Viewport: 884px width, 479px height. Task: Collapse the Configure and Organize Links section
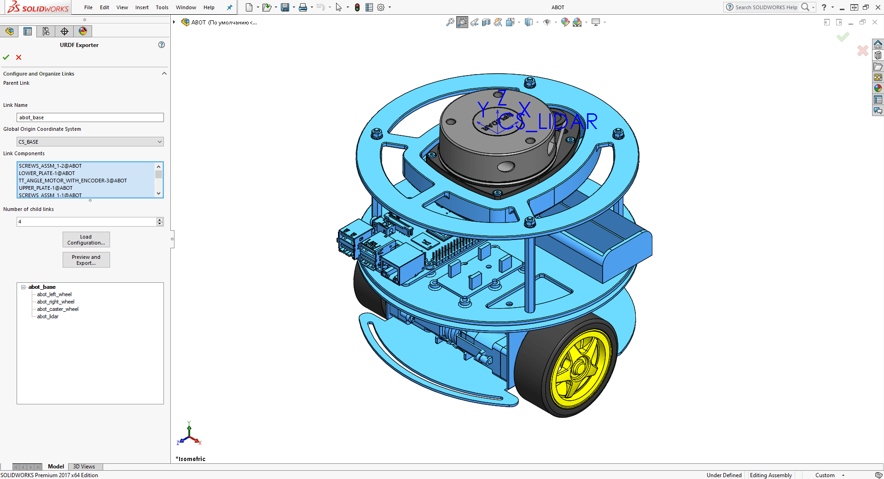(x=164, y=73)
